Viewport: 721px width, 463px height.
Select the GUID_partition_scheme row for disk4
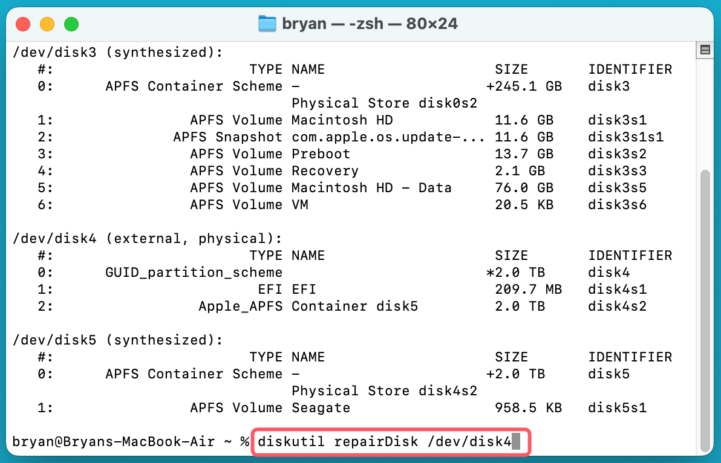194,272
